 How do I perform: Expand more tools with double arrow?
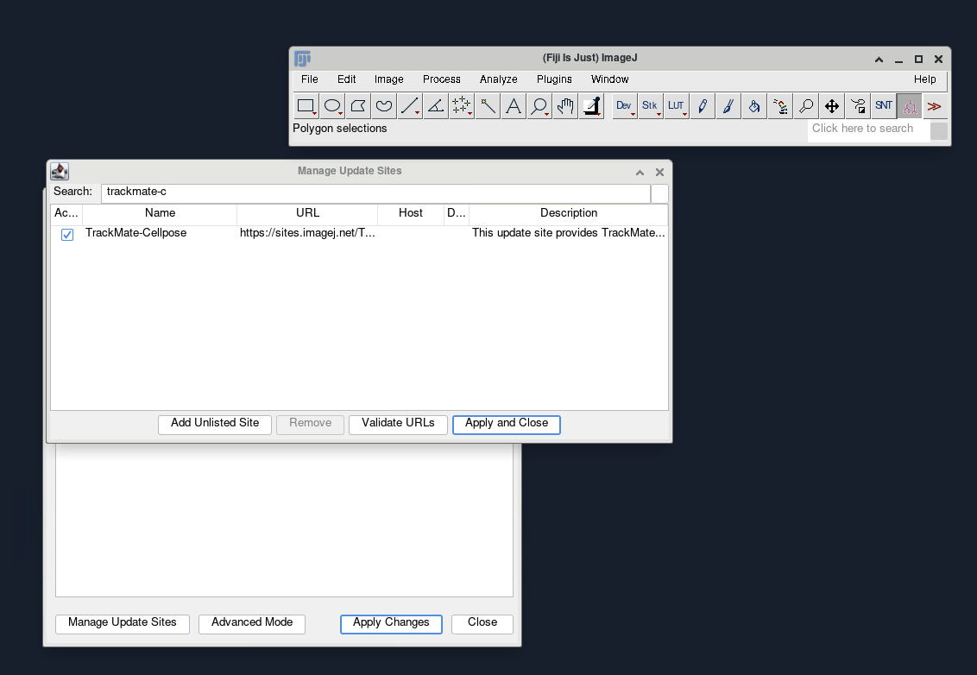click(x=934, y=106)
